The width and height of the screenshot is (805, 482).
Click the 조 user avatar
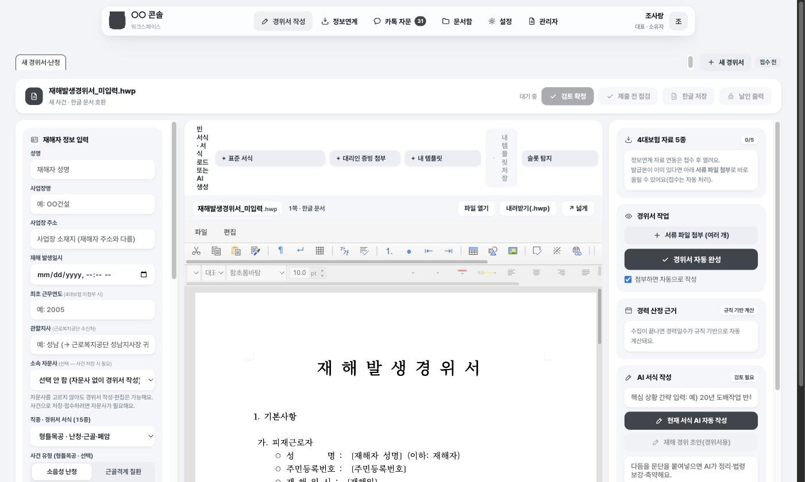point(678,21)
